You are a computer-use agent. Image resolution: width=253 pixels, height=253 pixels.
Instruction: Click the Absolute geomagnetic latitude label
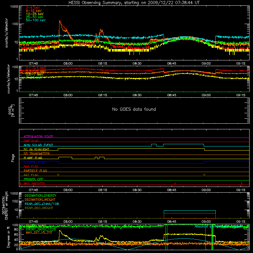219,226
